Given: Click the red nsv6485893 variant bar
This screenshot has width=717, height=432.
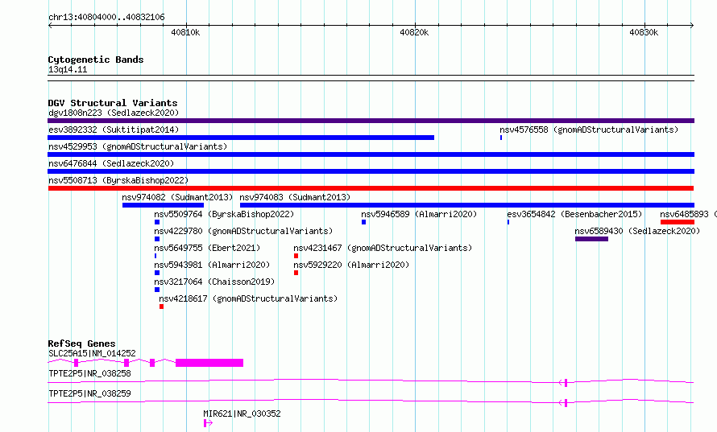Looking at the screenshot, I should 678,222.
